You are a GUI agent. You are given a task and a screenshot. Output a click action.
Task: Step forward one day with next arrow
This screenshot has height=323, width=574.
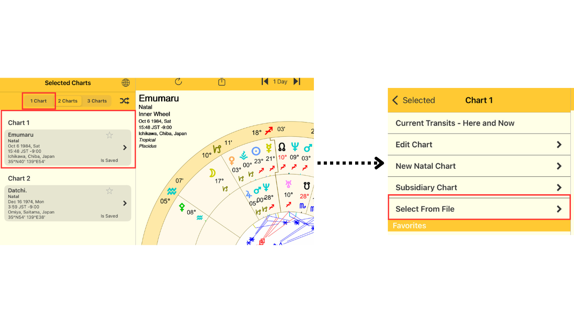(x=297, y=82)
